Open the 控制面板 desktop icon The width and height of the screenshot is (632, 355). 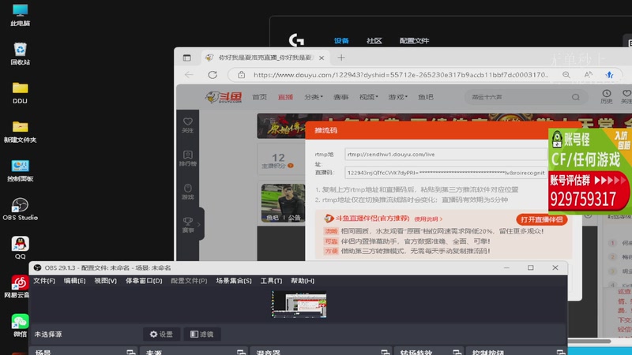[20, 170]
